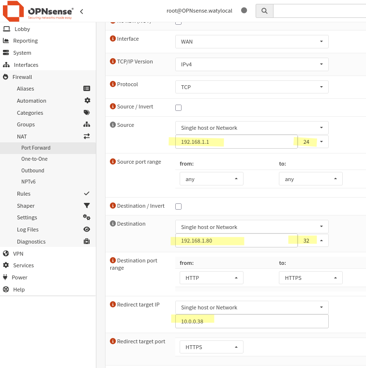Click the Categories tag icon
Image resolution: width=366 pixels, height=368 pixels.
pos(87,113)
